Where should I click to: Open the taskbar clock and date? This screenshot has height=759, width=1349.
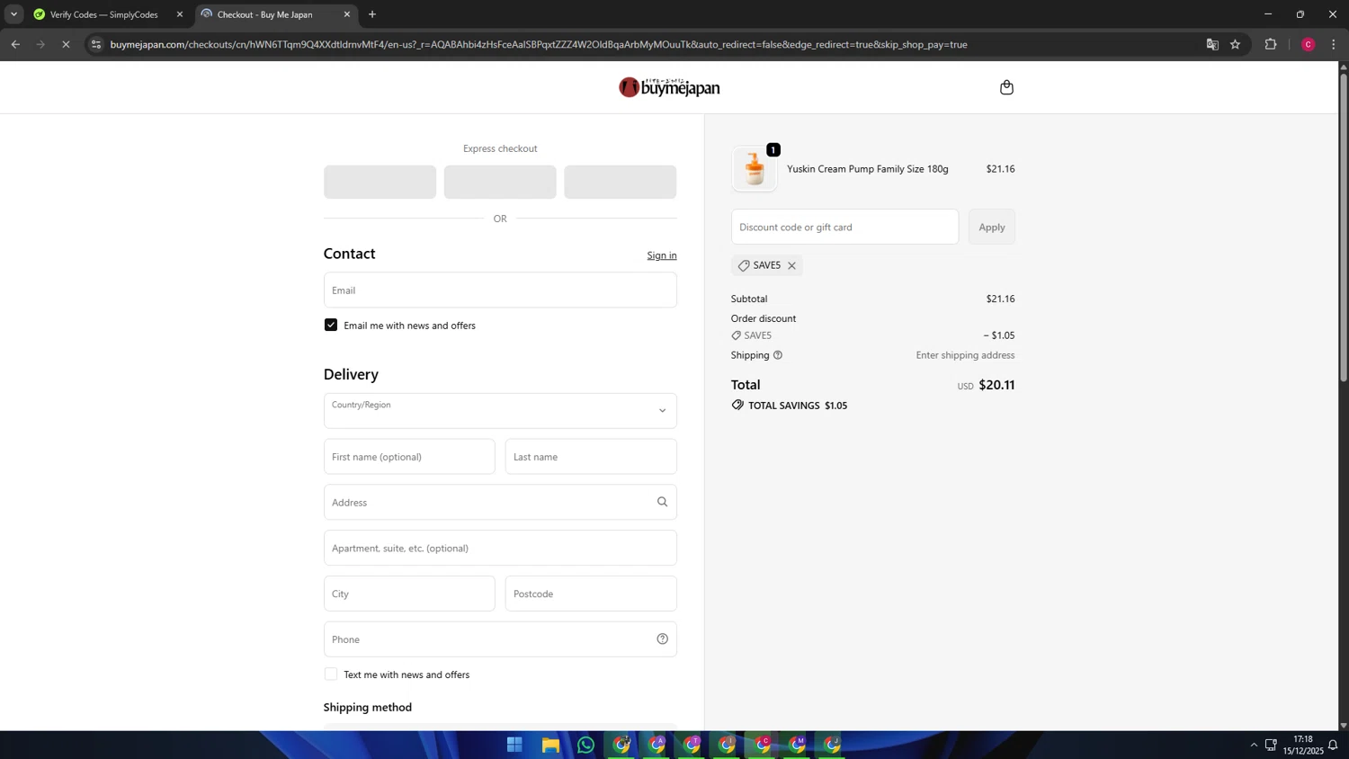point(1303,745)
